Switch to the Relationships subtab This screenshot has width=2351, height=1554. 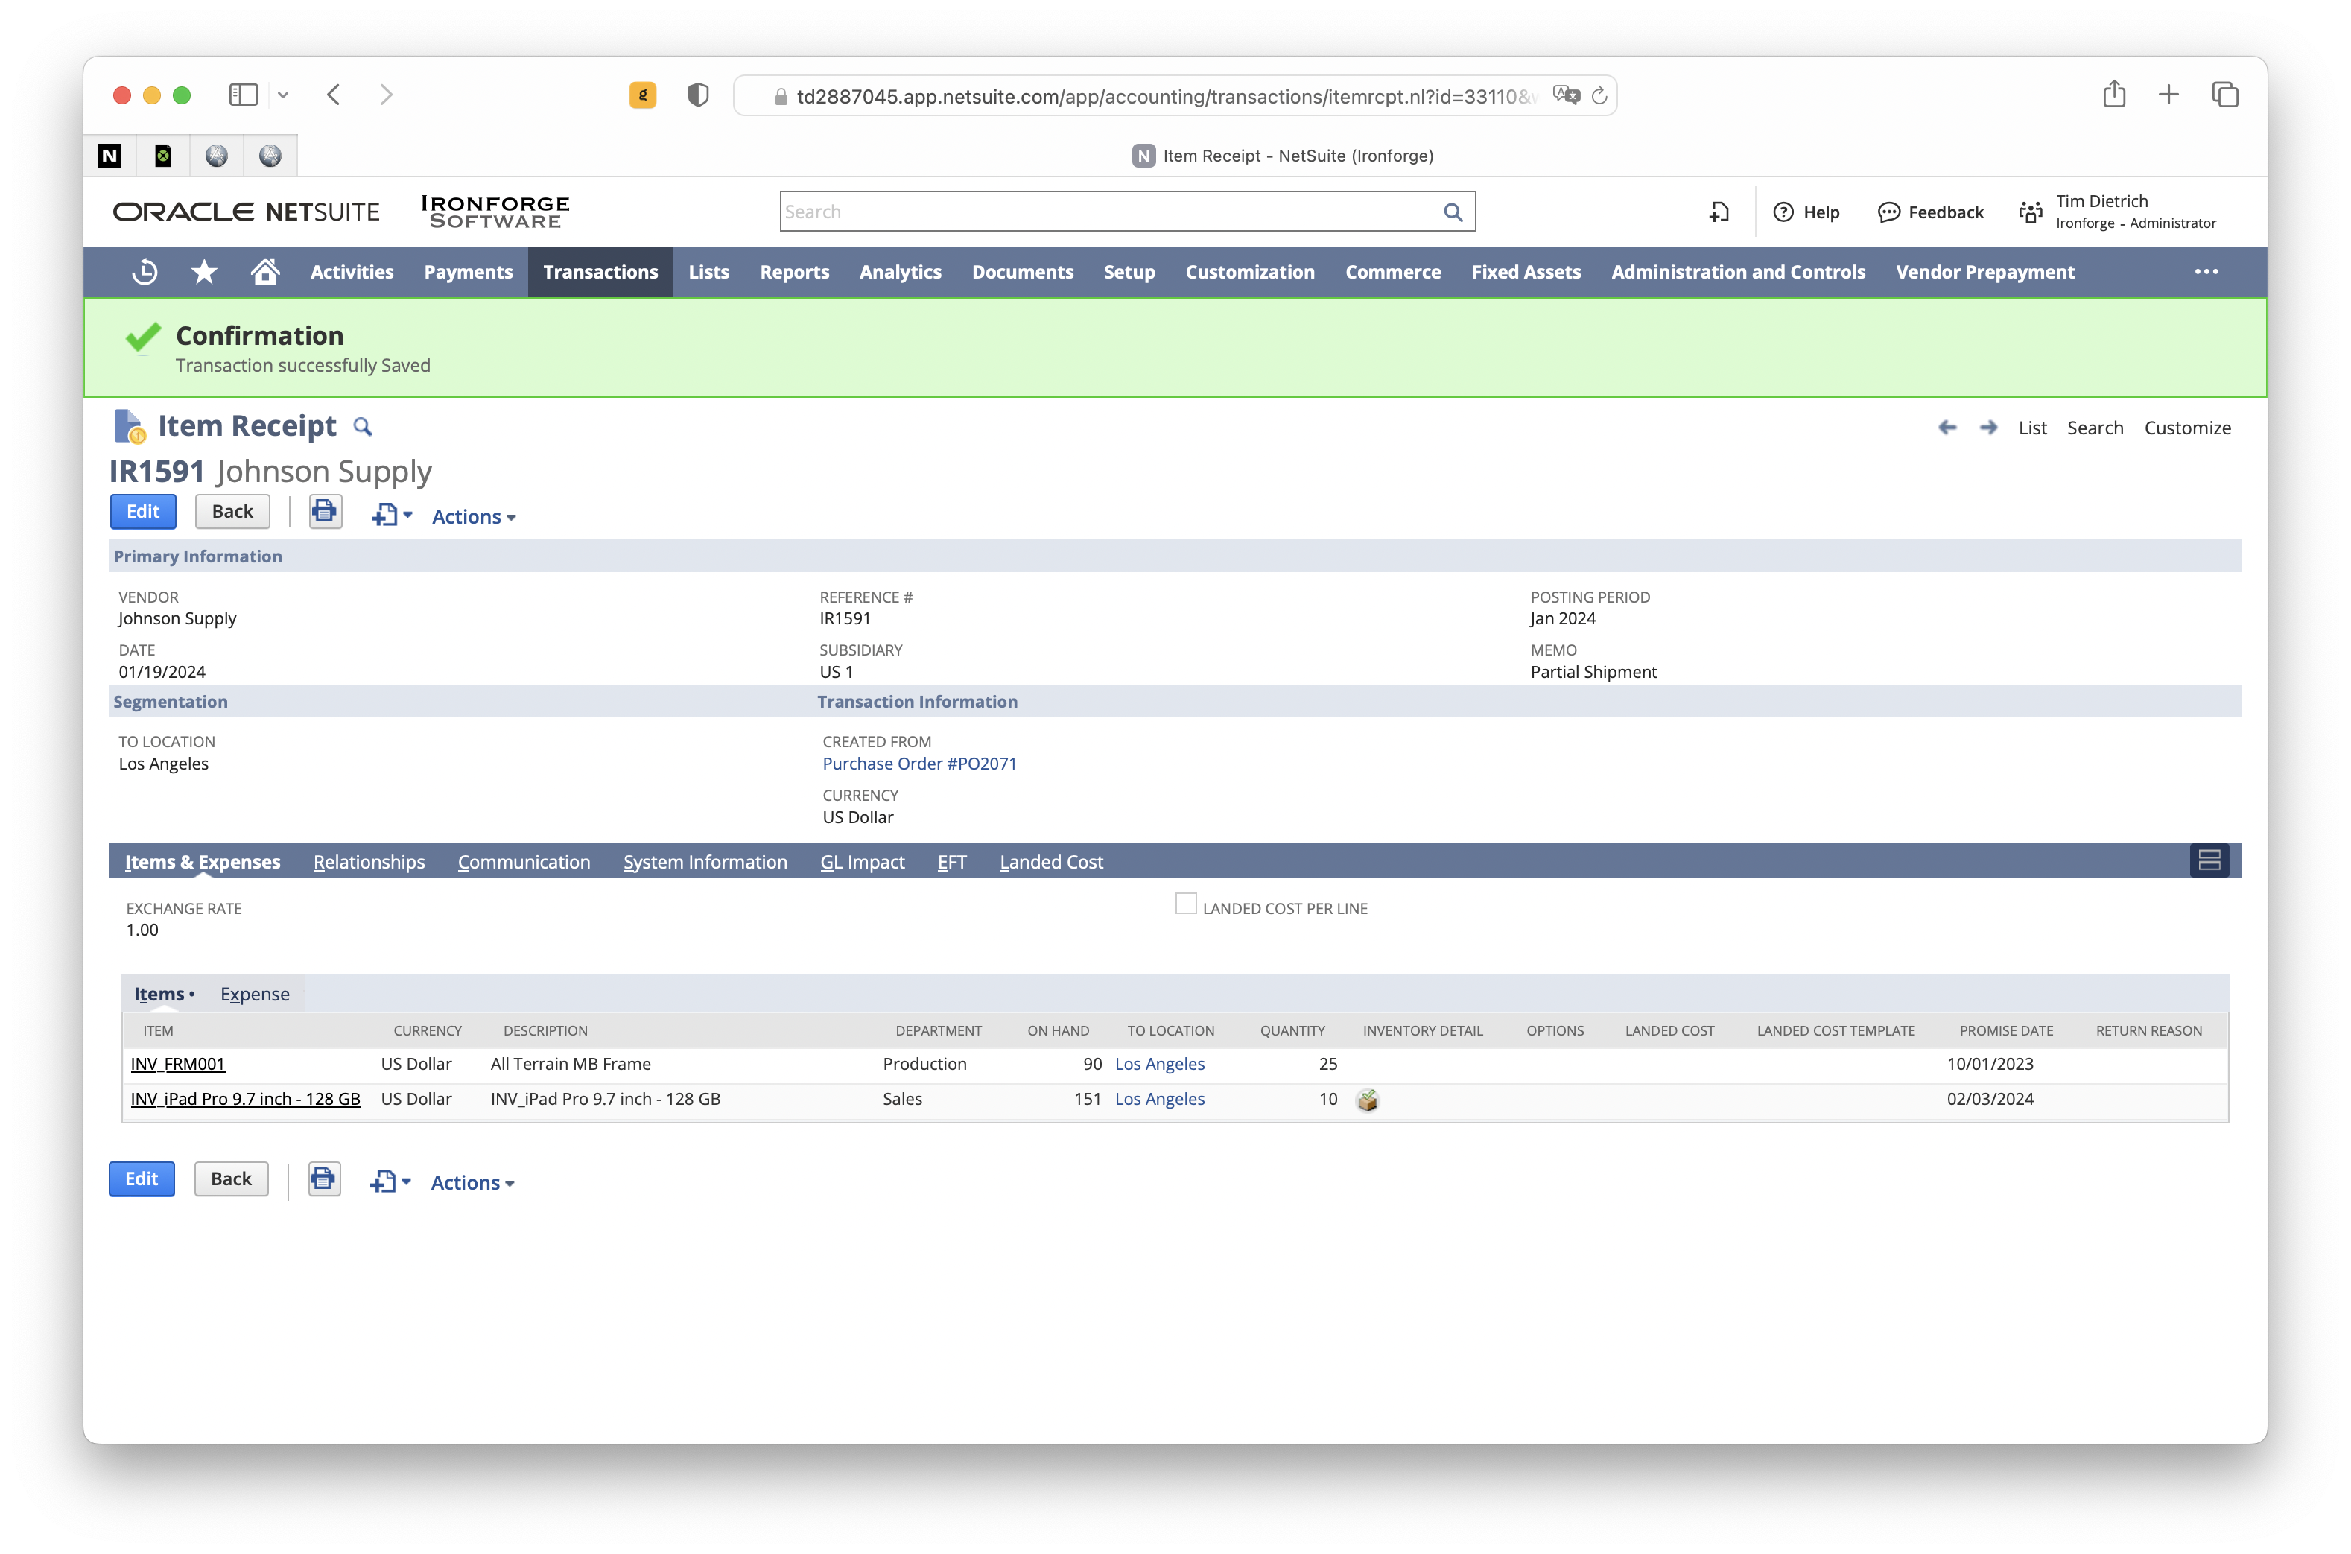pyautogui.click(x=369, y=861)
